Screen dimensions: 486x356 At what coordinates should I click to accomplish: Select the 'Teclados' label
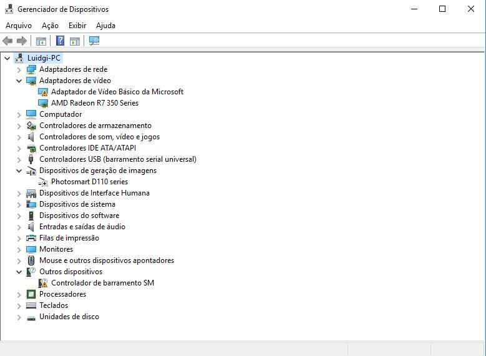coord(54,305)
